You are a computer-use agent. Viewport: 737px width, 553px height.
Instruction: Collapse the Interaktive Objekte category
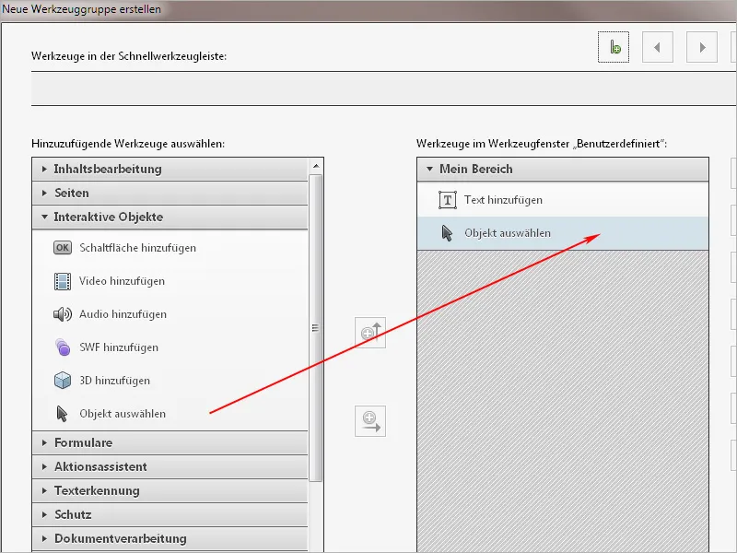click(170, 217)
